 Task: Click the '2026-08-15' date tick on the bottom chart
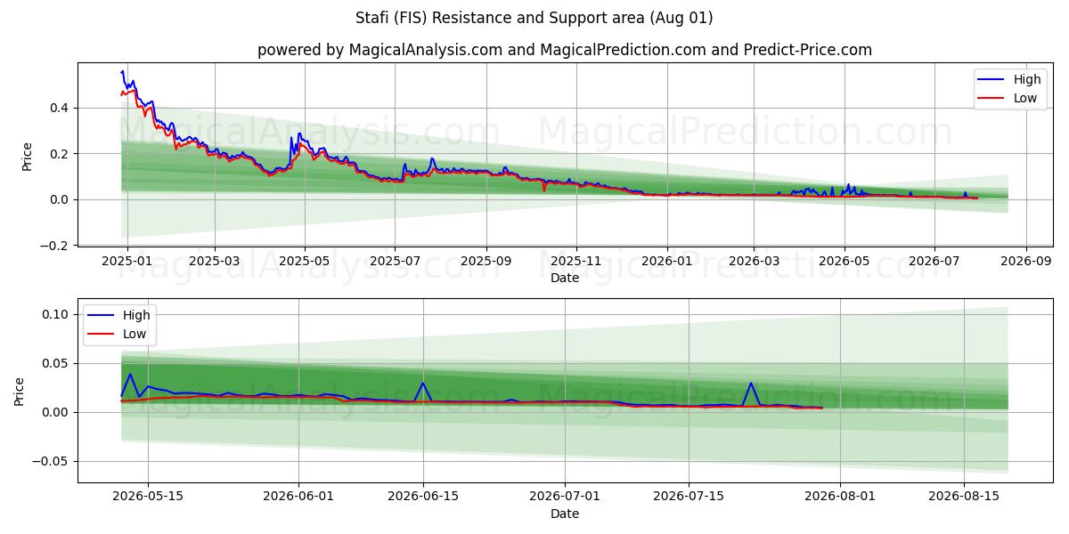click(963, 498)
